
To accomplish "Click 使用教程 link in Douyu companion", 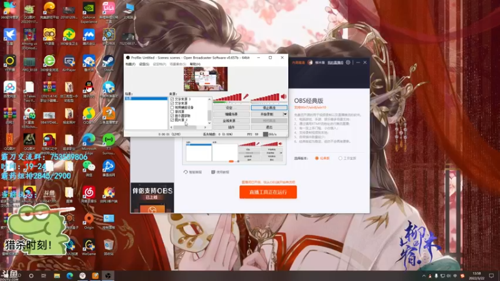I will tap(220, 172).
